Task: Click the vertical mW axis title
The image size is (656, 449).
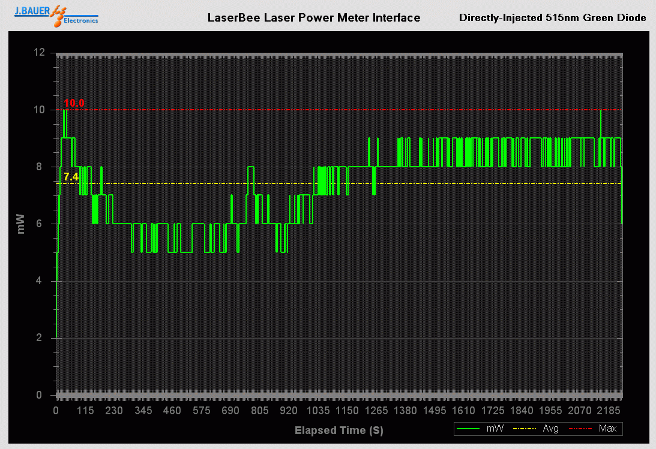Action: 21,223
